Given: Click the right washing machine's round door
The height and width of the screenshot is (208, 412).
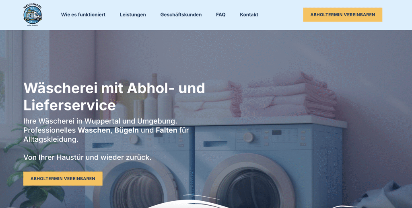Looking at the screenshot, I should tap(248, 184).
